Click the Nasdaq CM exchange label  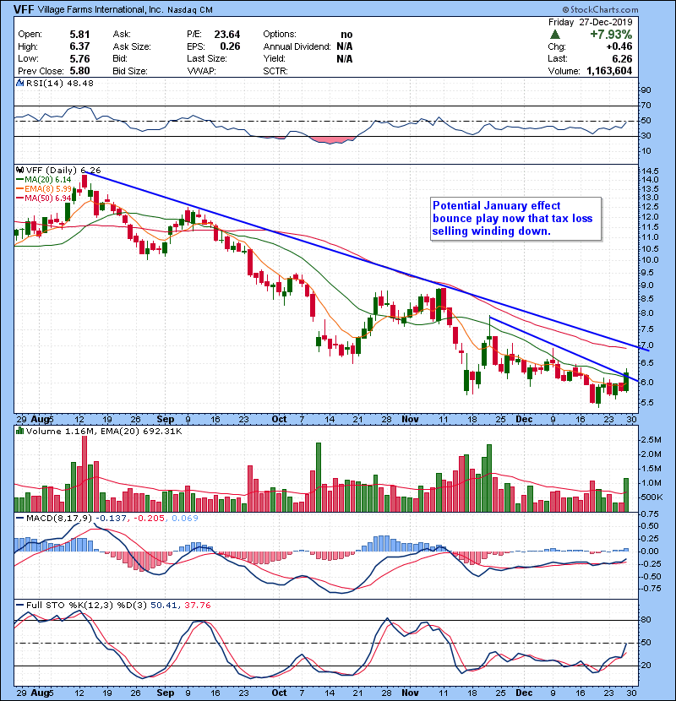[190, 10]
